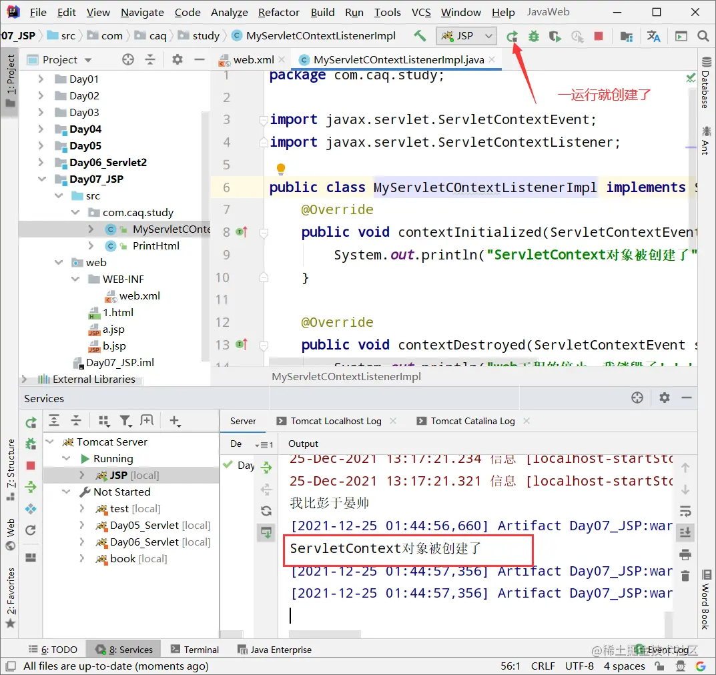Image resolution: width=716 pixels, height=675 pixels.
Task: Click the intention lightbulb in editor
Action: point(281,169)
